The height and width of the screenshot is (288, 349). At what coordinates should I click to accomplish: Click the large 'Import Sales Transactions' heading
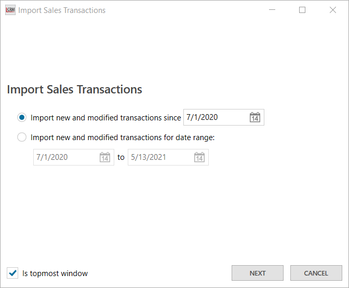[x=74, y=89]
